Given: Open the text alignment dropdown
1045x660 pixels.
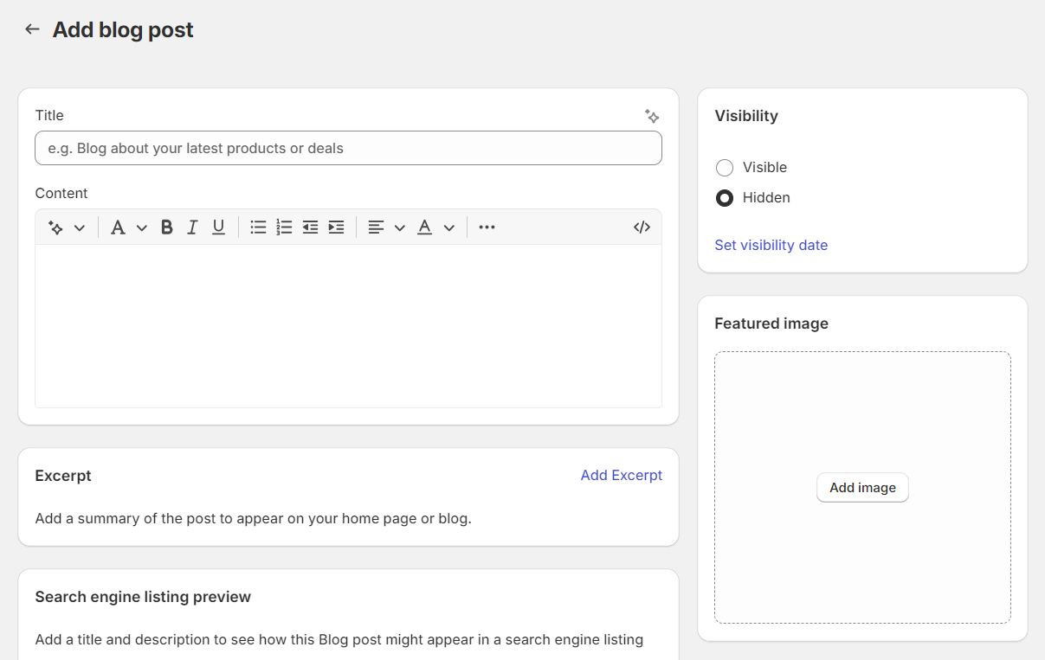Looking at the screenshot, I should [385, 227].
